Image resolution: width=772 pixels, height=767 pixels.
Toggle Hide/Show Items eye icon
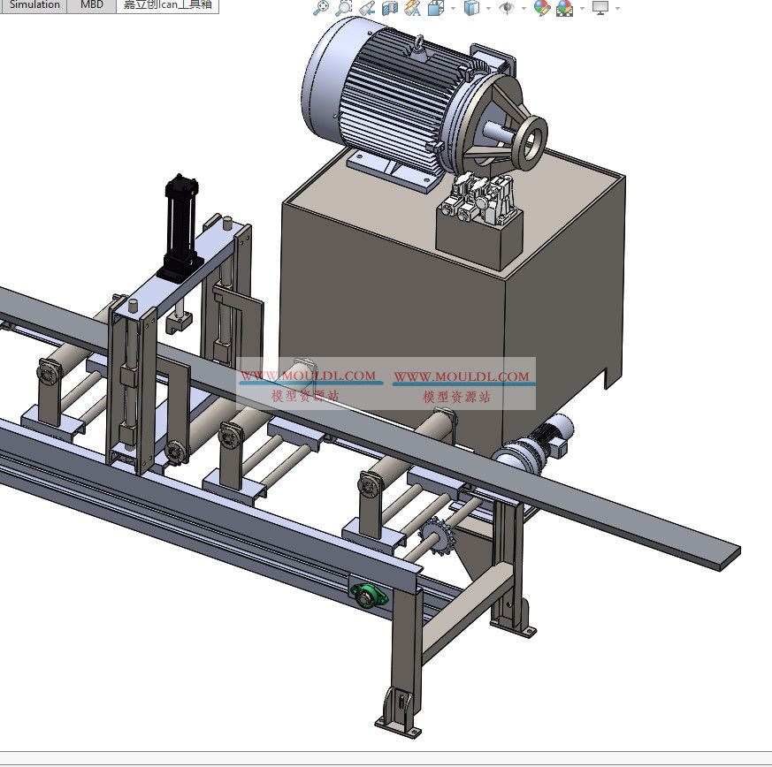tap(507, 8)
